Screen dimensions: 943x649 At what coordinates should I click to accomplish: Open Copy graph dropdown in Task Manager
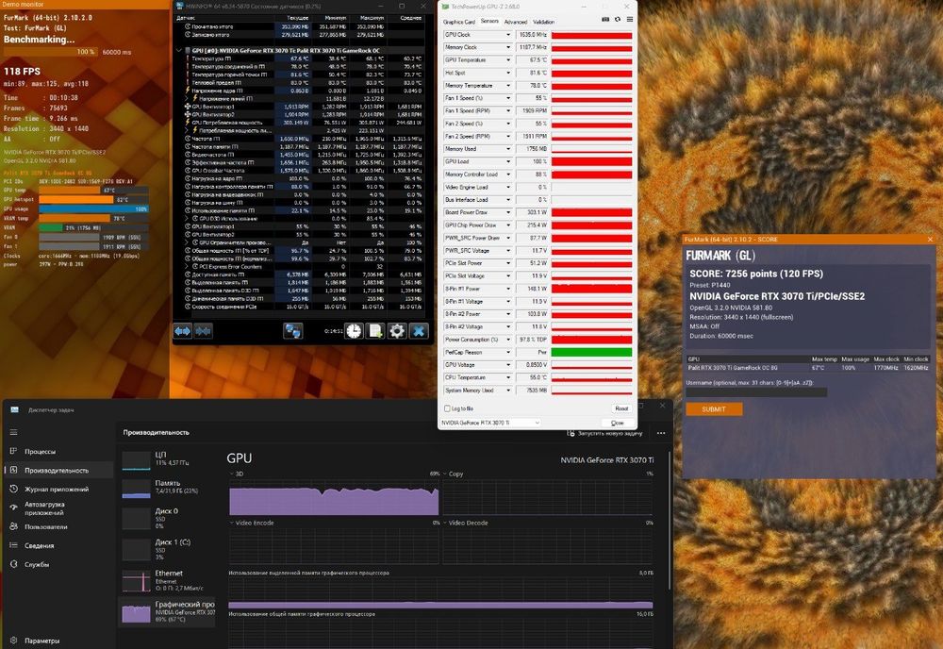446,474
